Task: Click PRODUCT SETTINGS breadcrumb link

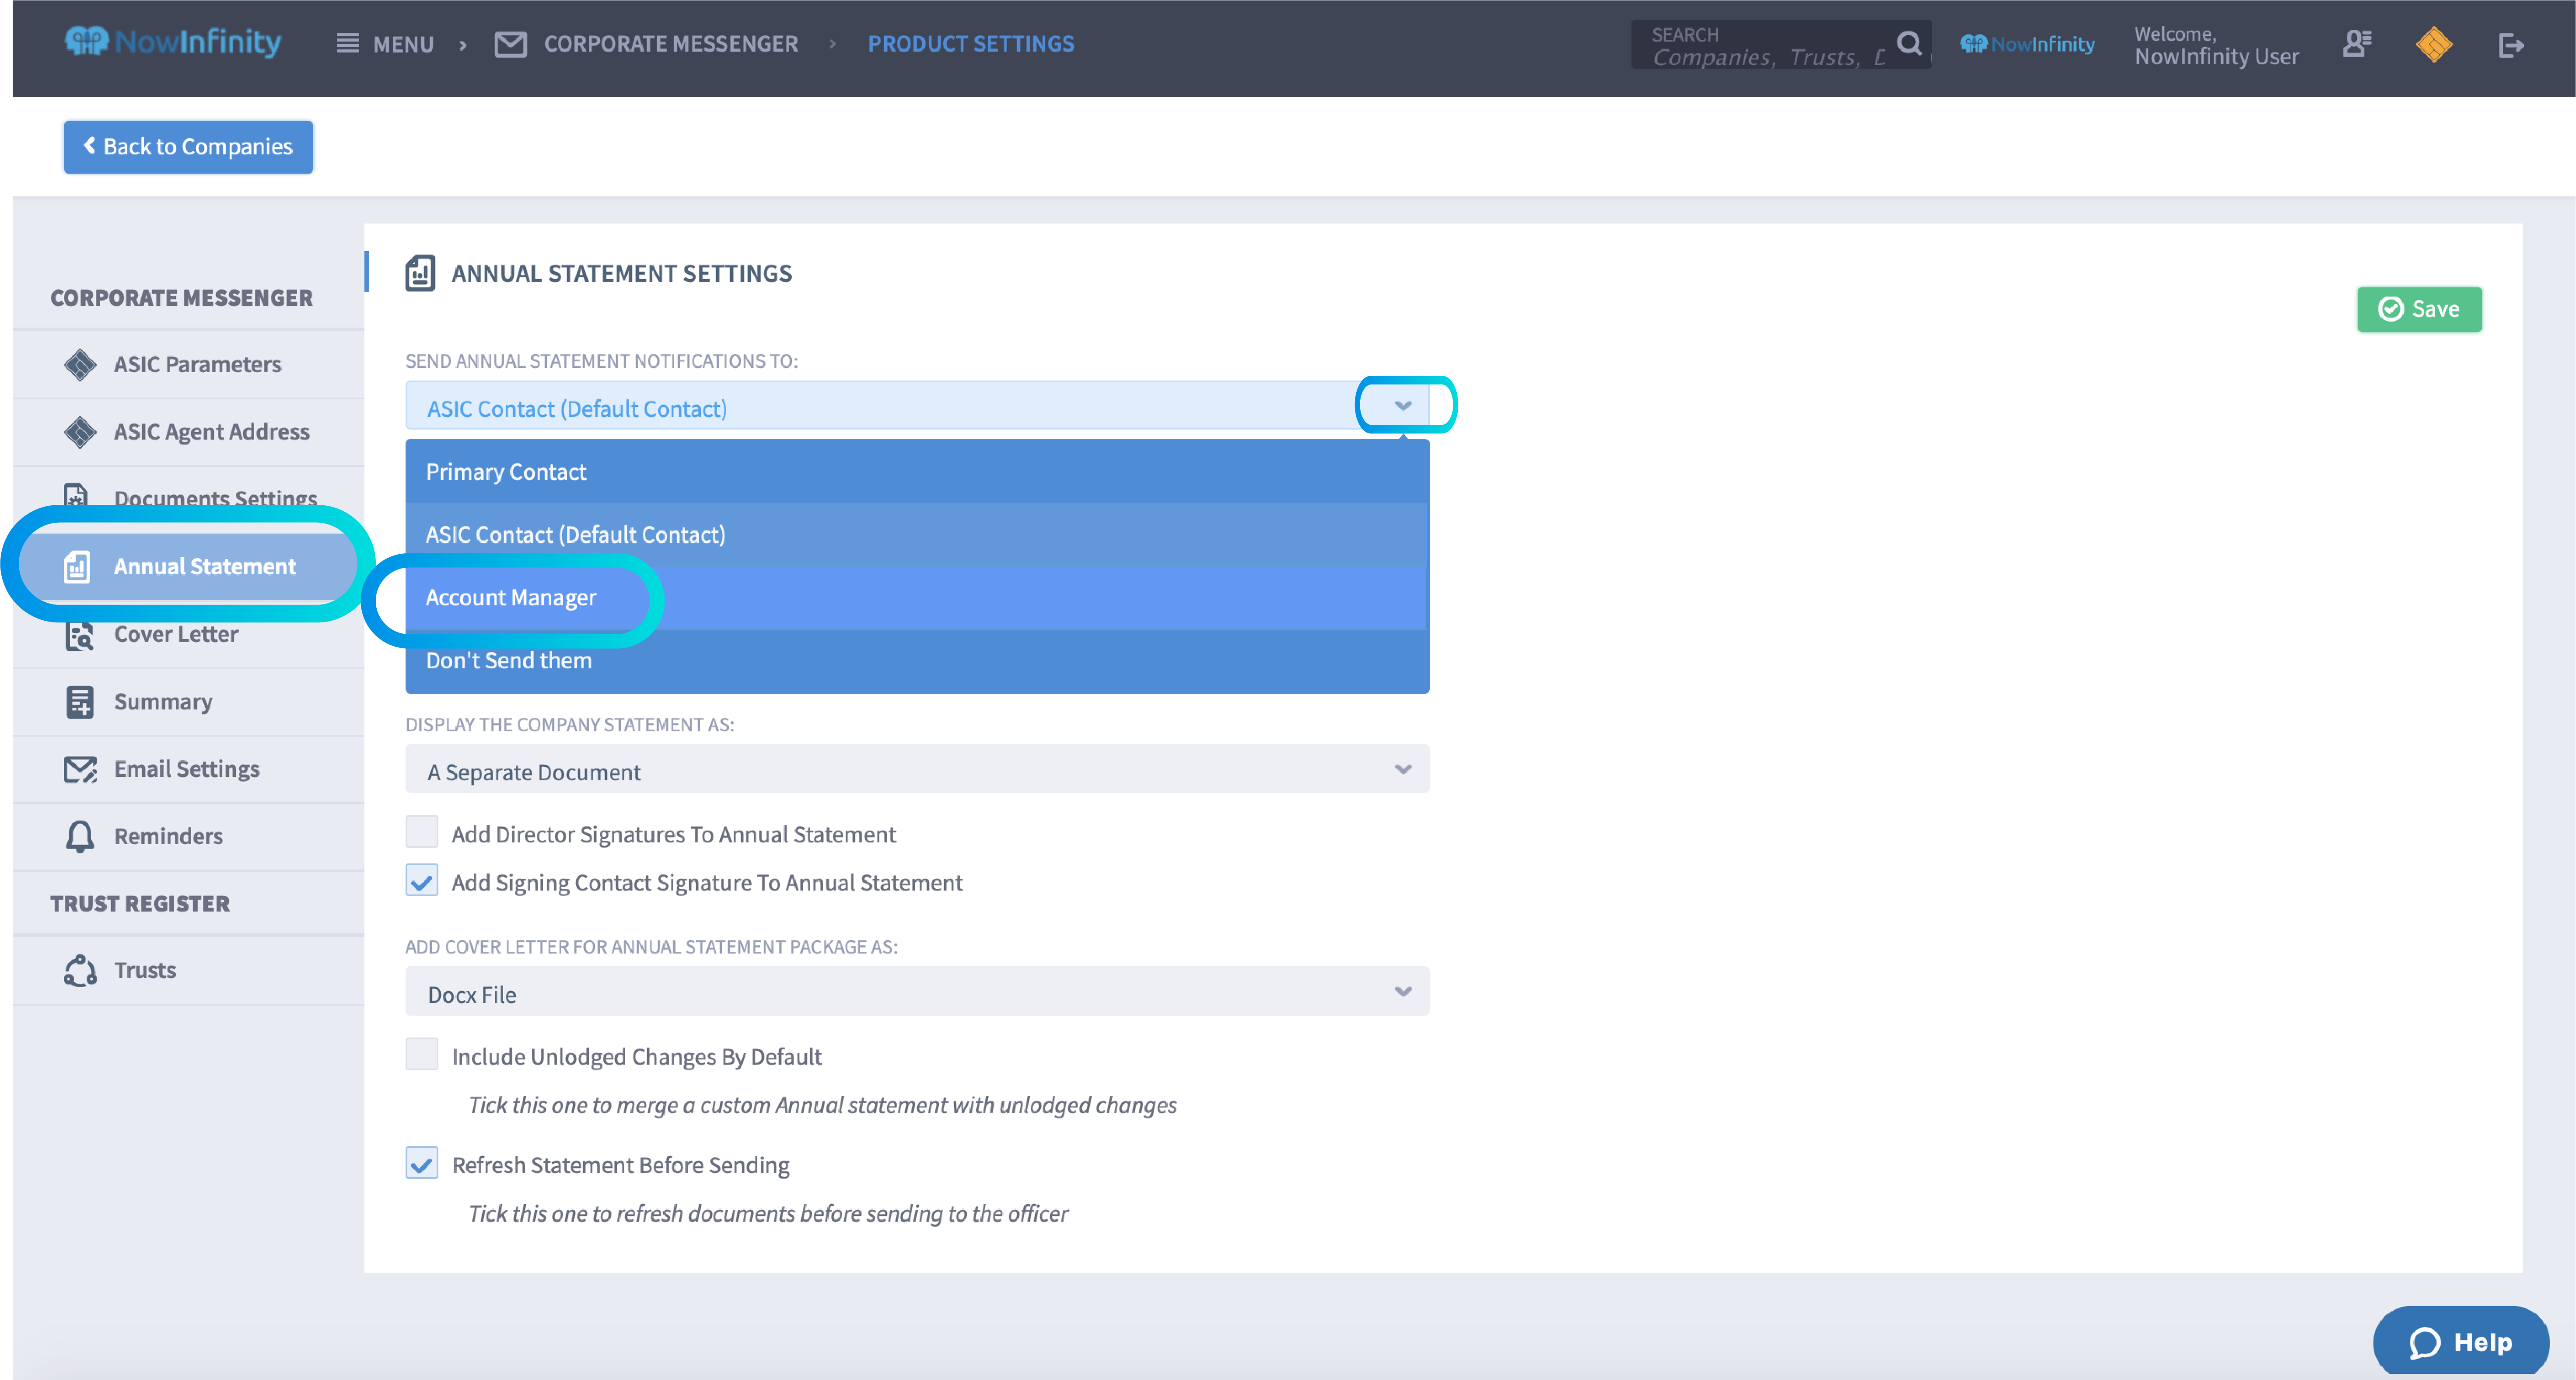Action: (970, 44)
